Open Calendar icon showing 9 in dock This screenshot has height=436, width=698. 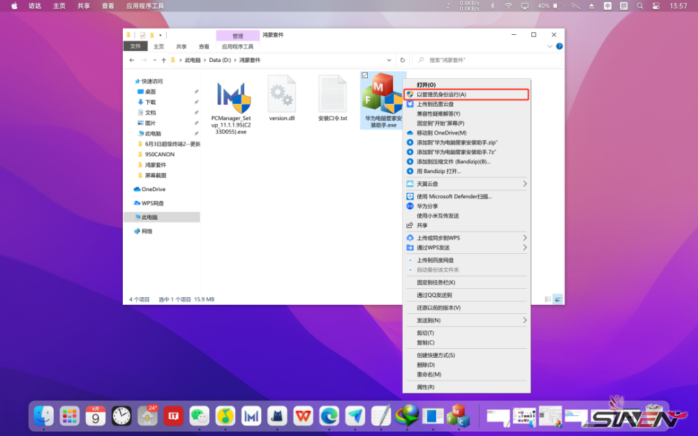click(x=95, y=416)
